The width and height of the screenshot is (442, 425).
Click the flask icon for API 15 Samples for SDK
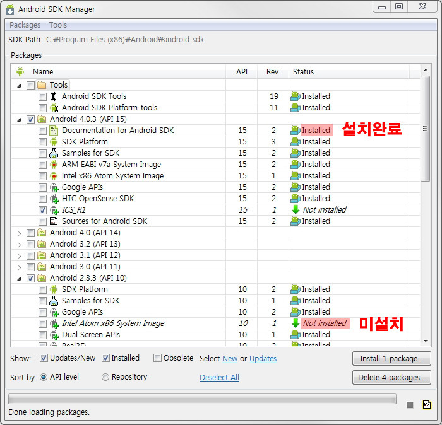tap(54, 153)
